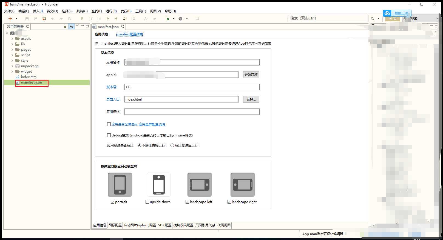Select the 不解压直接运行 radio button
Screen dimensions: 443x240
tap(139, 145)
